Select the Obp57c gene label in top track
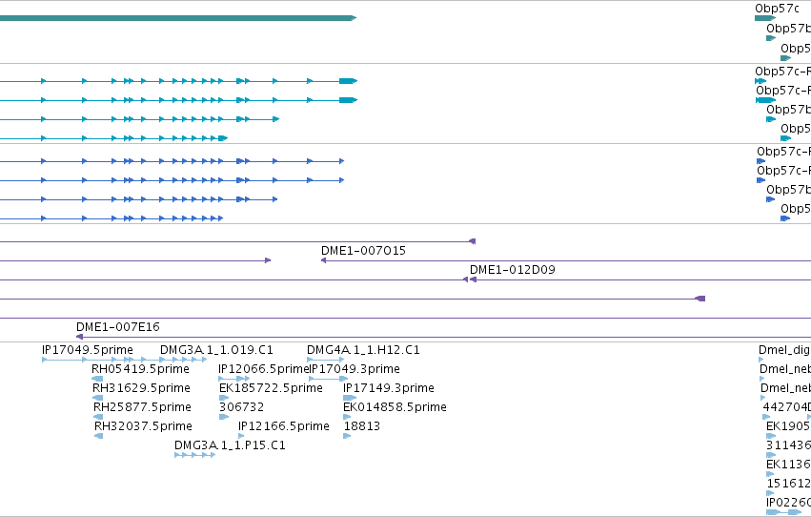Viewport: 811px width, 517px height. pos(777,9)
